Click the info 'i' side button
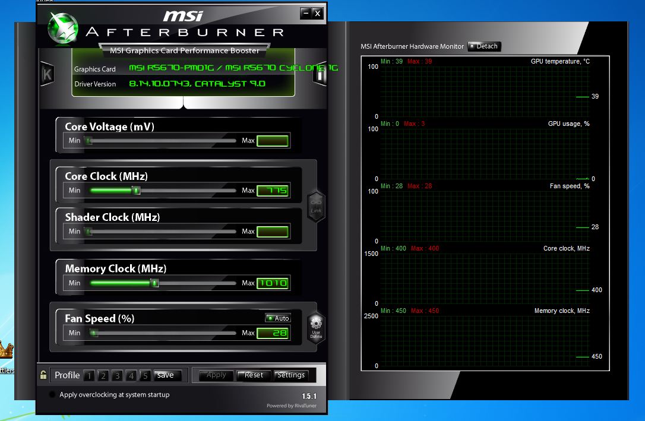Viewport: 645px width, 421px height. click(320, 75)
